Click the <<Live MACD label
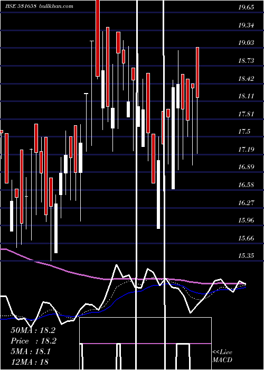 (x=222, y=356)
